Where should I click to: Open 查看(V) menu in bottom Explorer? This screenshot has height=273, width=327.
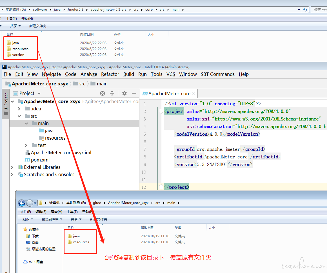tap(57, 212)
